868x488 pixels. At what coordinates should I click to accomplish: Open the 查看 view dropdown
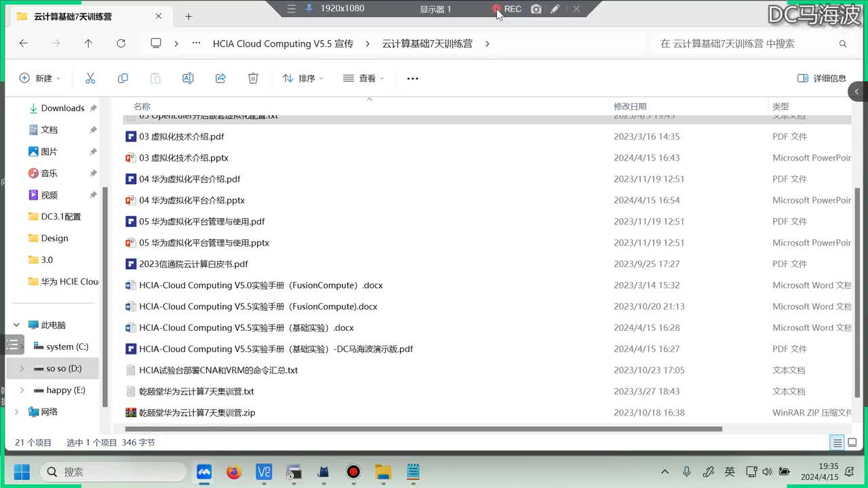click(x=363, y=79)
